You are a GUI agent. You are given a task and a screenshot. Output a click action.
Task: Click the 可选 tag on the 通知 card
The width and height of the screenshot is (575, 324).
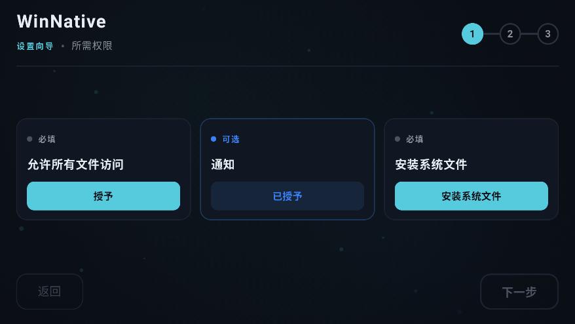[x=231, y=139]
